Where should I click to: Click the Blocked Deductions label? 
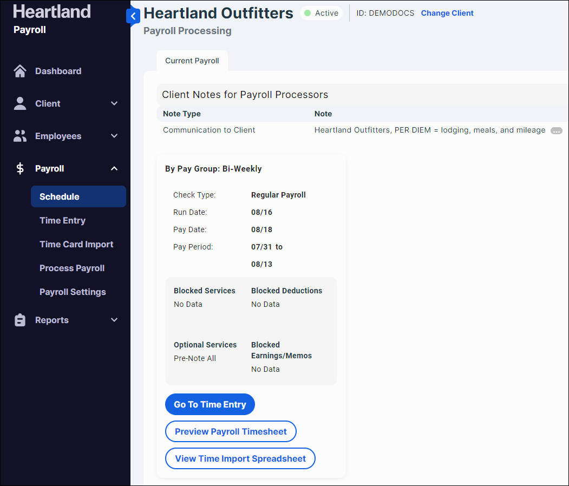pyautogui.click(x=287, y=291)
